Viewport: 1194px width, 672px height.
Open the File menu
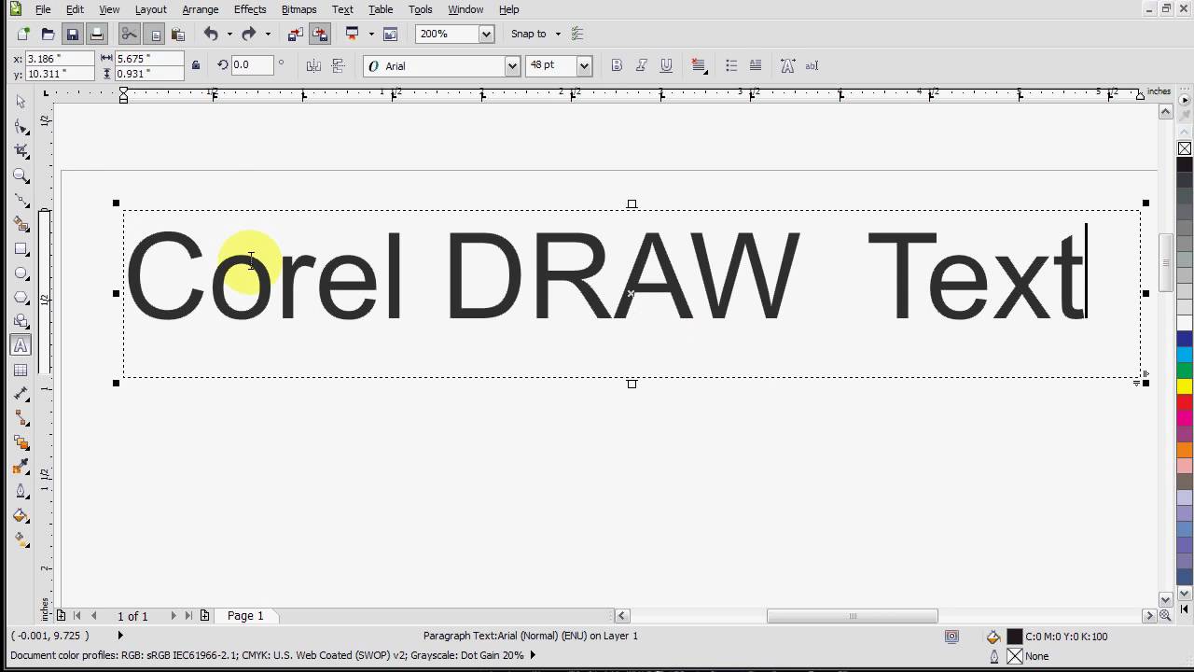coord(43,9)
